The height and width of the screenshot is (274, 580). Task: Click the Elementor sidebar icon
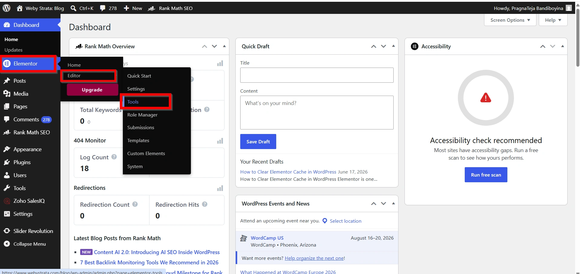(x=7, y=64)
